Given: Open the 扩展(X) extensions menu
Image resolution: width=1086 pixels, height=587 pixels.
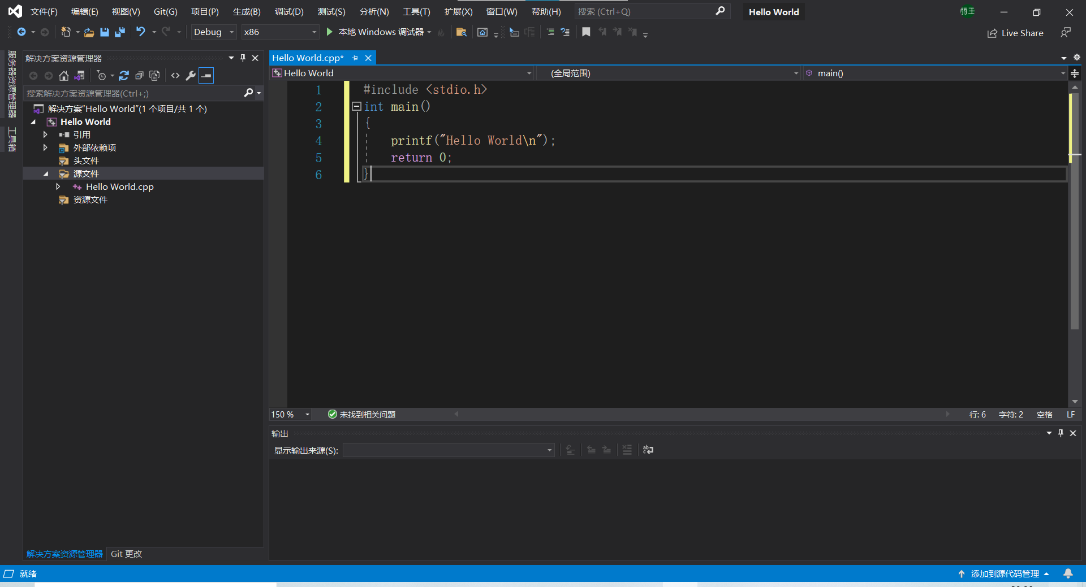Looking at the screenshot, I should (458, 12).
